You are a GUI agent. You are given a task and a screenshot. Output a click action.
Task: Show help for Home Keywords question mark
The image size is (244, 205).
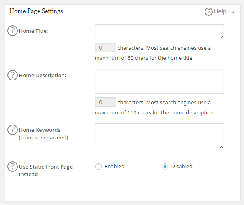(13, 130)
